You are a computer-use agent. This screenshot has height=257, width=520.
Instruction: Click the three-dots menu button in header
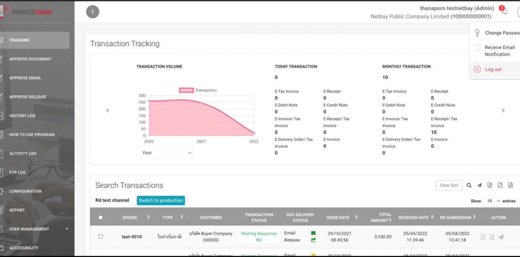click(93, 12)
